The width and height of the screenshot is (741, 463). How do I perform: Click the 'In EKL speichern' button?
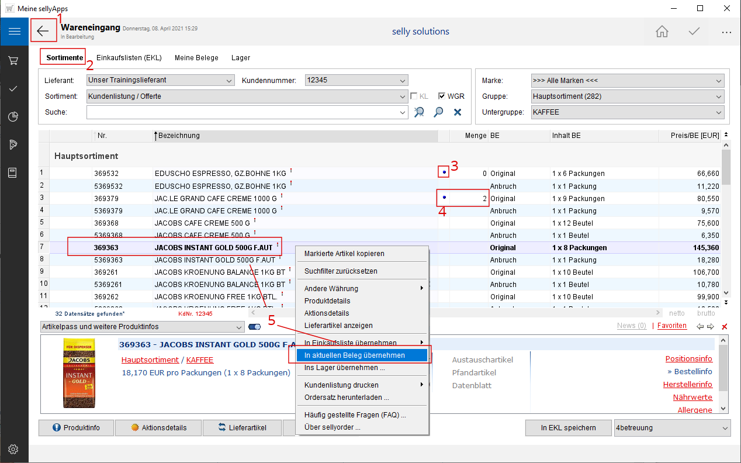pos(568,428)
